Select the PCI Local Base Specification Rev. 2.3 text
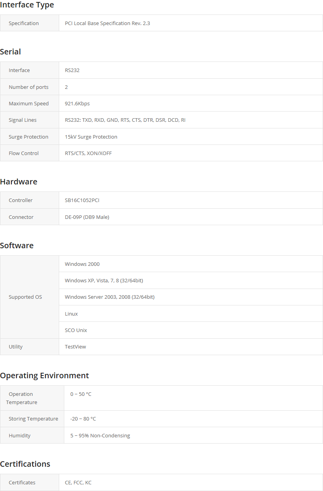 tap(107, 23)
